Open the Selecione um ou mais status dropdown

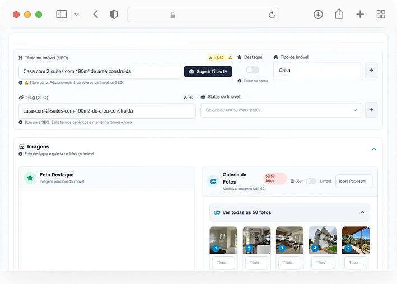[281, 110]
